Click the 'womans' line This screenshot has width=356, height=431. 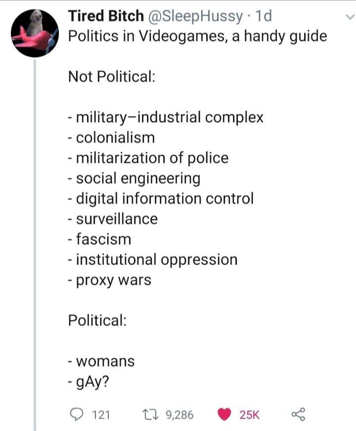(x=101, y=361)
